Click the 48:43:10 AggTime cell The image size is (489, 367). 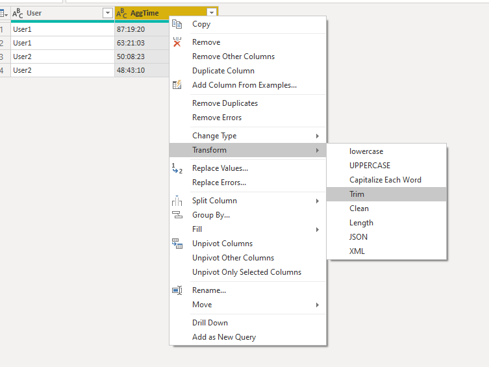point(142,70)
